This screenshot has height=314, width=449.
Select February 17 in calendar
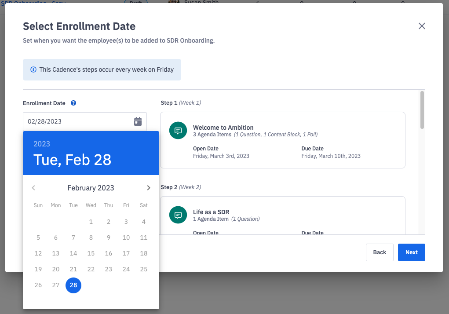[x=126, y=254]
